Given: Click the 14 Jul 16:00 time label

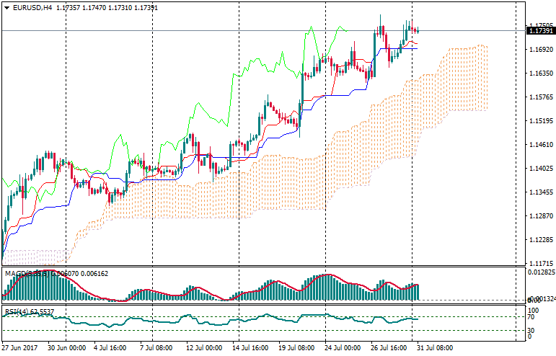Looking at the screenshot, I should [250, 347].
